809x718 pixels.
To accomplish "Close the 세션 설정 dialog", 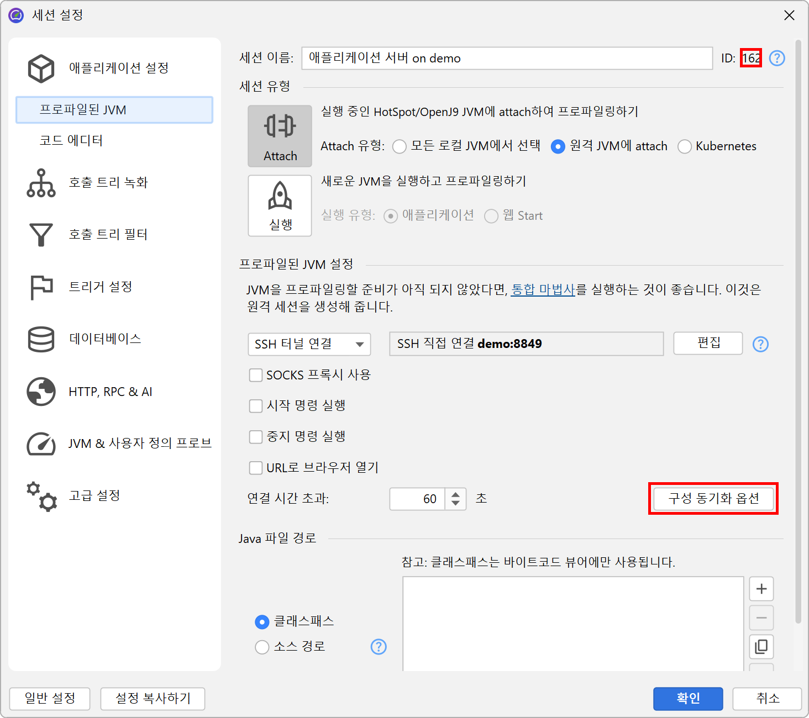I will [x=789, y=15].
